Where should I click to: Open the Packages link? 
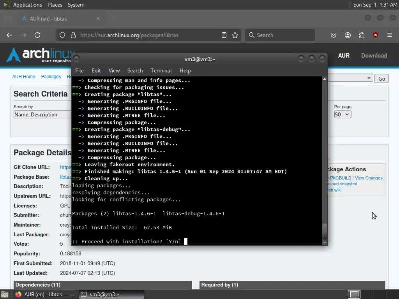(51, 77)
